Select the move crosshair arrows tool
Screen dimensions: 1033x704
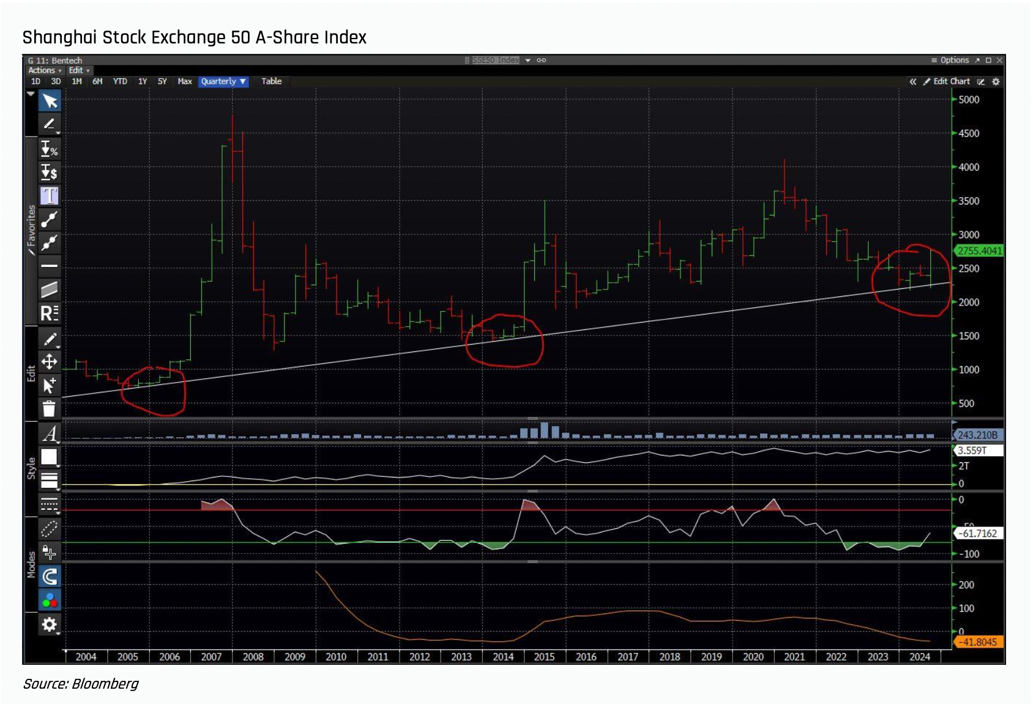click(x=49, y=362)
